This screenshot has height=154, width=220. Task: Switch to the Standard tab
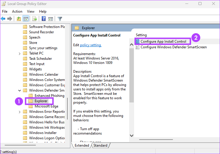tap(100, 145)
